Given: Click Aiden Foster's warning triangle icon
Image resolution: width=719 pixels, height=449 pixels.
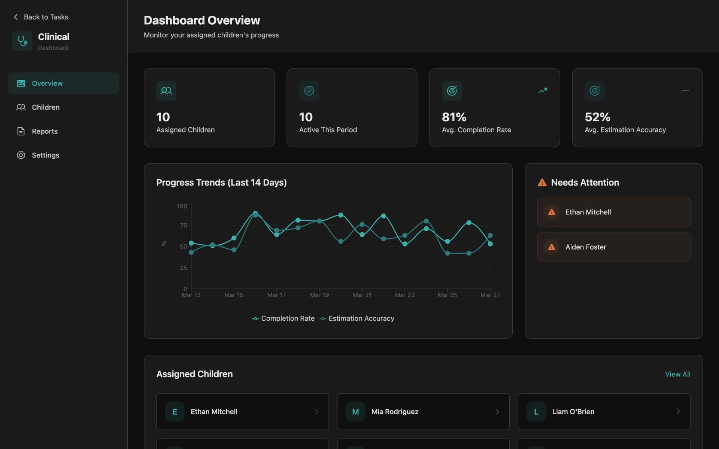Looking at the screenshot, I should [552, 247].
